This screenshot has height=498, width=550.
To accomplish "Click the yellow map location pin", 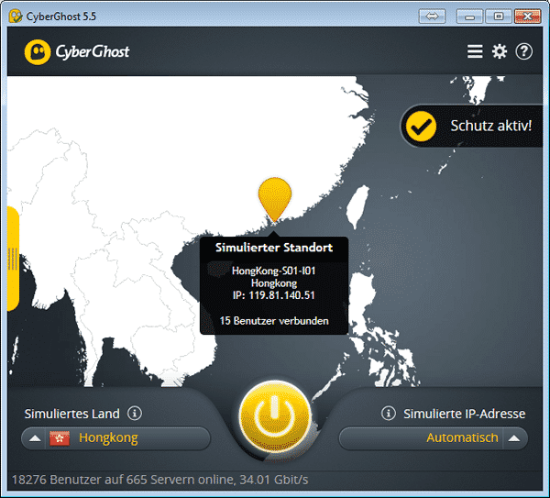I will (x=275, y=199).
